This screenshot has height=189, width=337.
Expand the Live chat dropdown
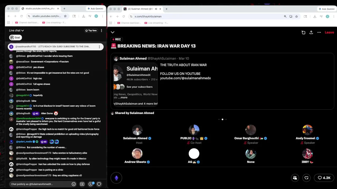(x=16, y=30)
